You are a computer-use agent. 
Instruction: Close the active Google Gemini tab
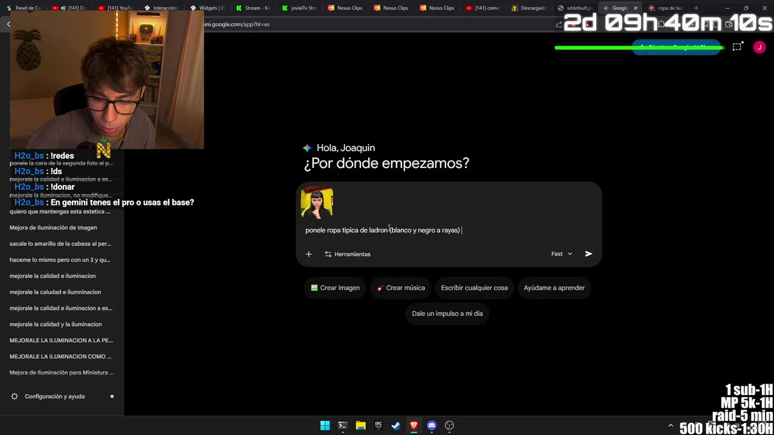click(636, 8)
